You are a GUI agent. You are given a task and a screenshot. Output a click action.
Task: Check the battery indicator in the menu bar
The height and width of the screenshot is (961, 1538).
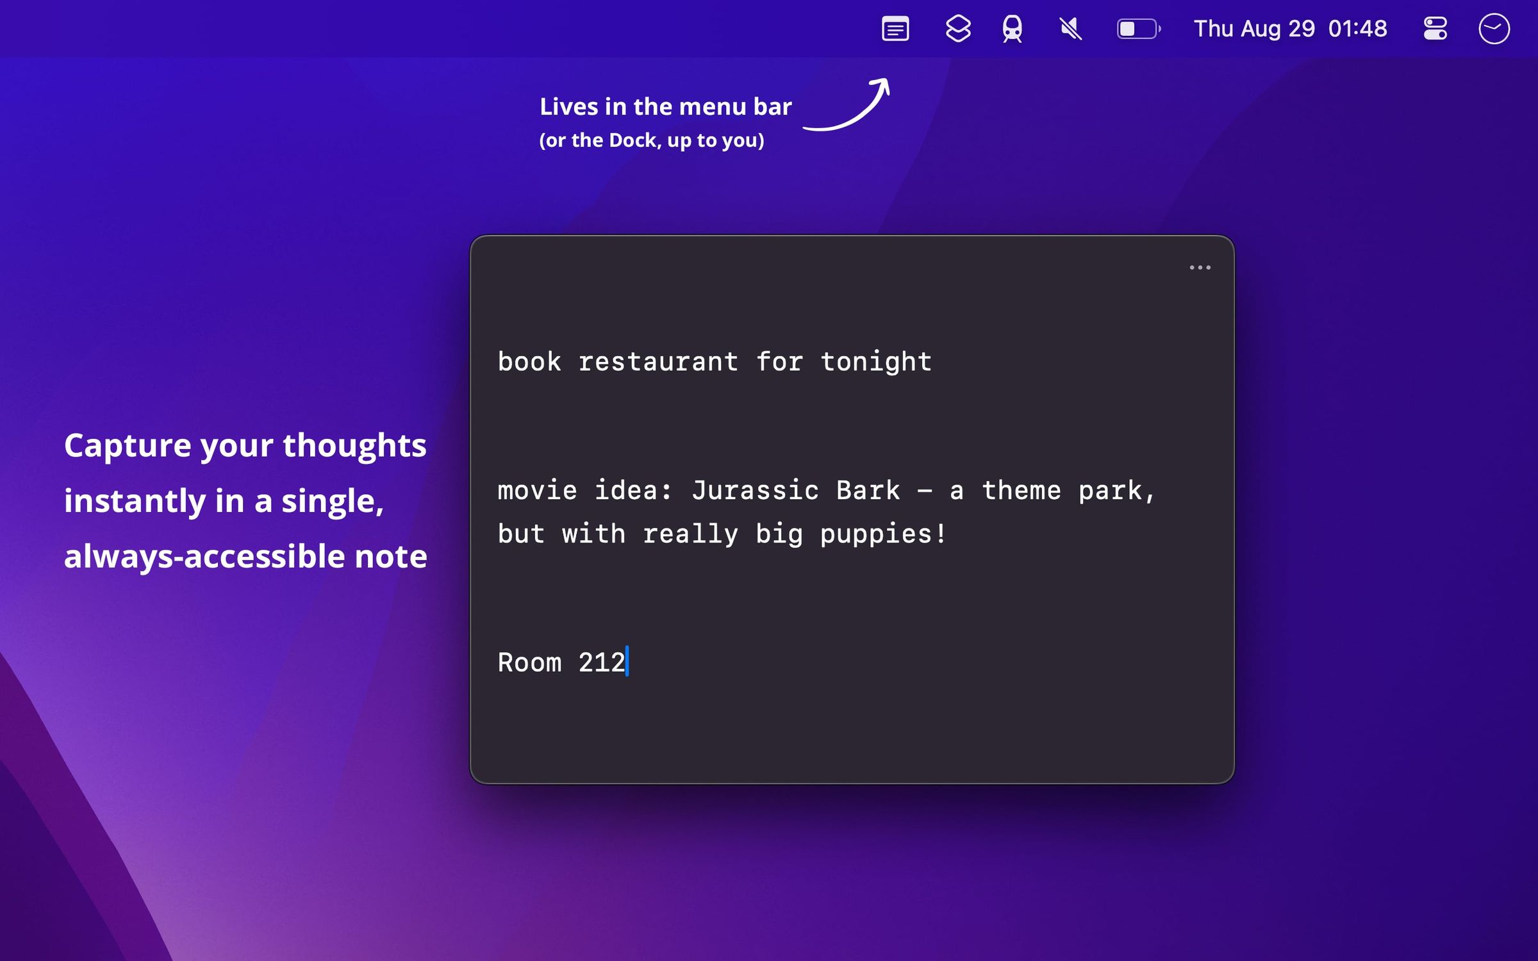(1137, 29)
